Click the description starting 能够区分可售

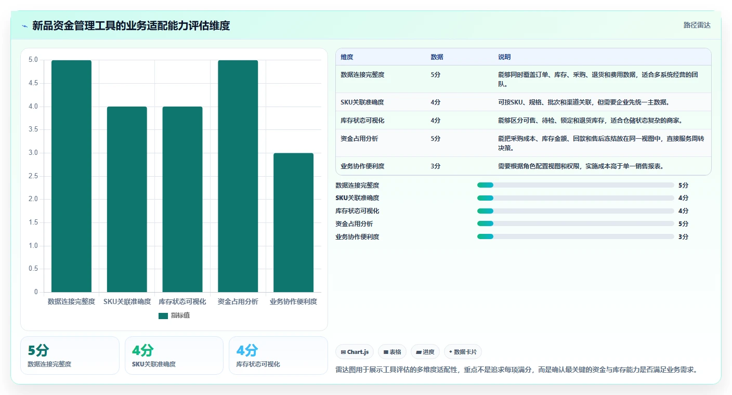(x=590, y=121)
